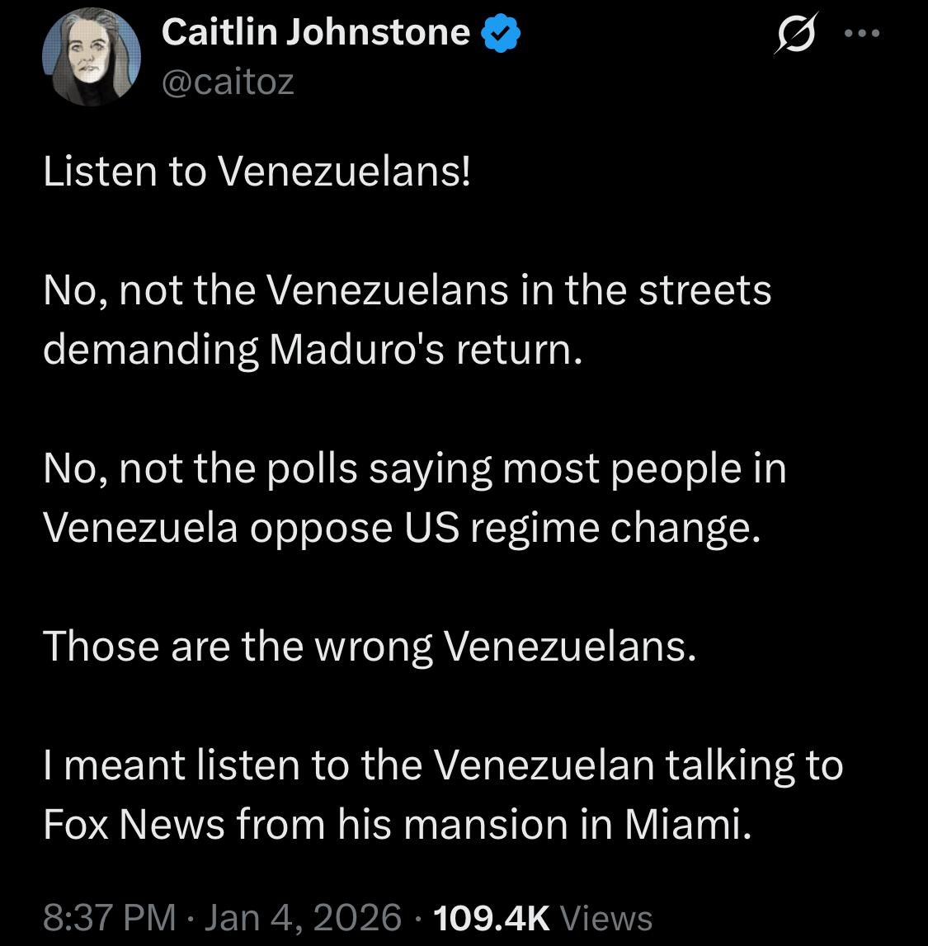This screenshot has height=946, width=928.
Task: Click the text 'demanding Maduro's return.'
Action: pyautogui.click(x=313, y=350)
